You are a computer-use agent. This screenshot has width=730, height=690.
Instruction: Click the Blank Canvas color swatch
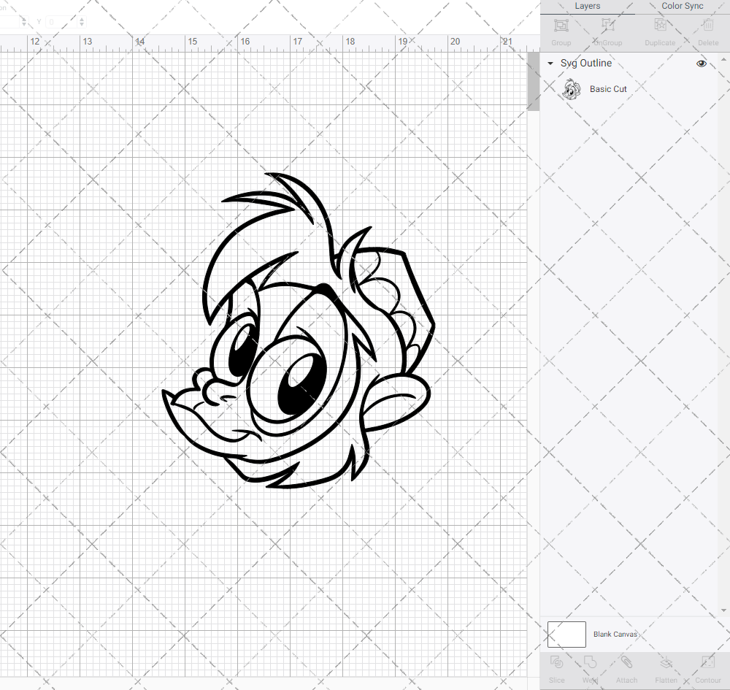point(566,634)
